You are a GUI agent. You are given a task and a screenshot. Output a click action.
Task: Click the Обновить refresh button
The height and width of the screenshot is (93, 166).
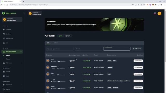coord(137,49)
